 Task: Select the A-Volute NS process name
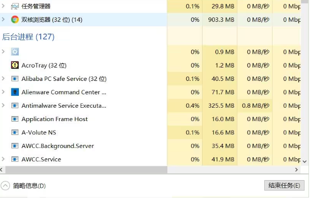pyautogui.click(x=39, y=133)
